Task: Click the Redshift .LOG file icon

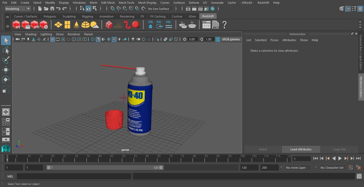Action: (215, 25)
